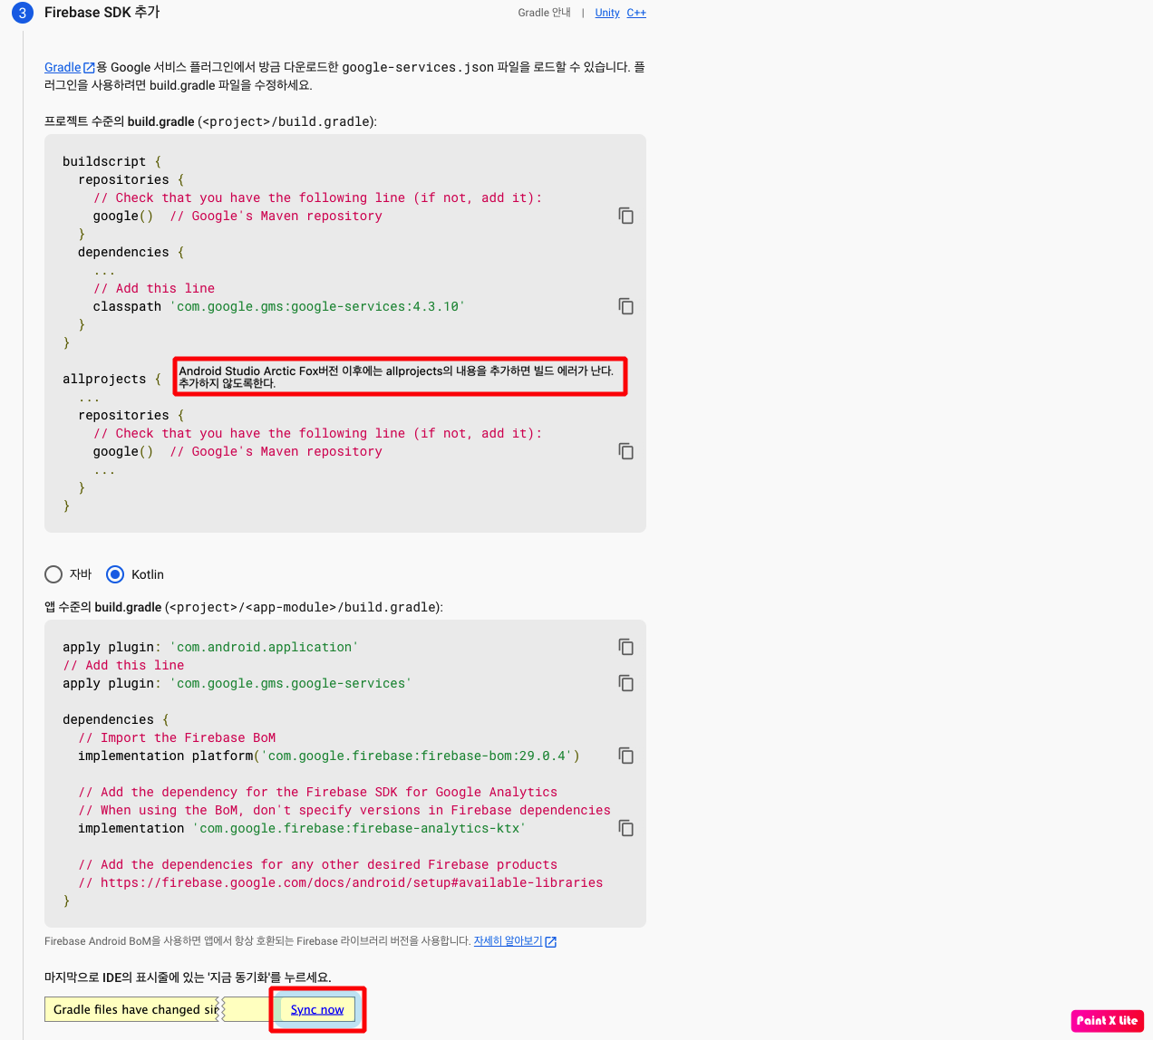Click the 'allprojects {' code line
The image size is (1153, 1040).
pos(111,379)
